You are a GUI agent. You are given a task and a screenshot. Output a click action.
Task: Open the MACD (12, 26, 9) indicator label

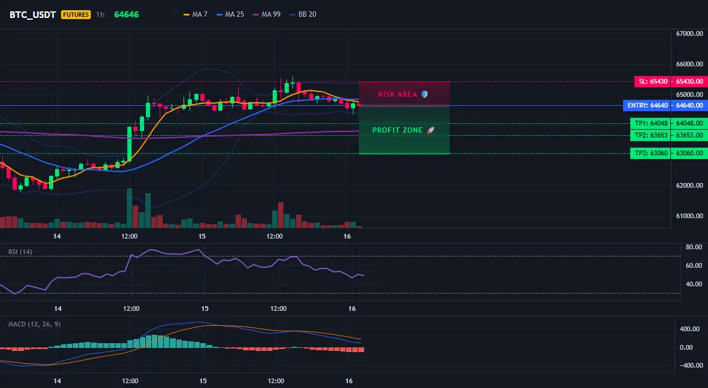pyautogui.click(x=34, y=324)
